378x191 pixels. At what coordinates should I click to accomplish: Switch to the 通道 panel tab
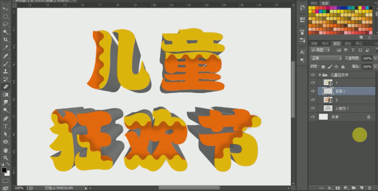coord(348,44)
